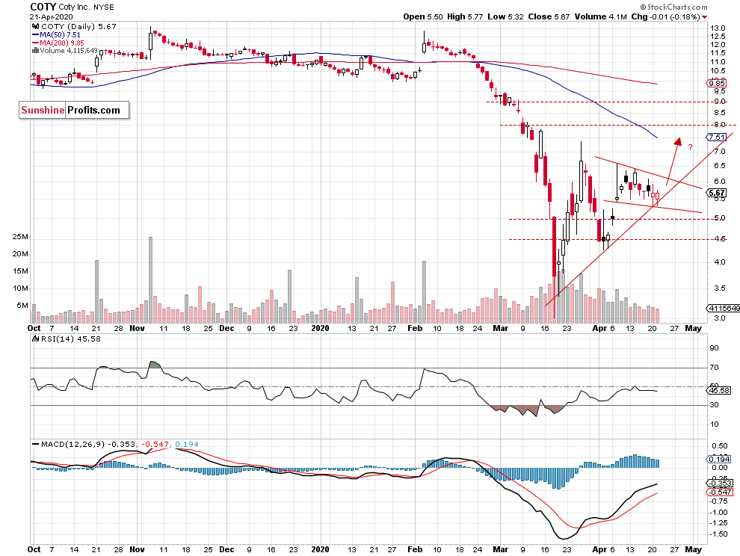The height and width of the screenshot is (556, 740).
Task: Click the 90 level on RSI axis
Action: point(715,348)
